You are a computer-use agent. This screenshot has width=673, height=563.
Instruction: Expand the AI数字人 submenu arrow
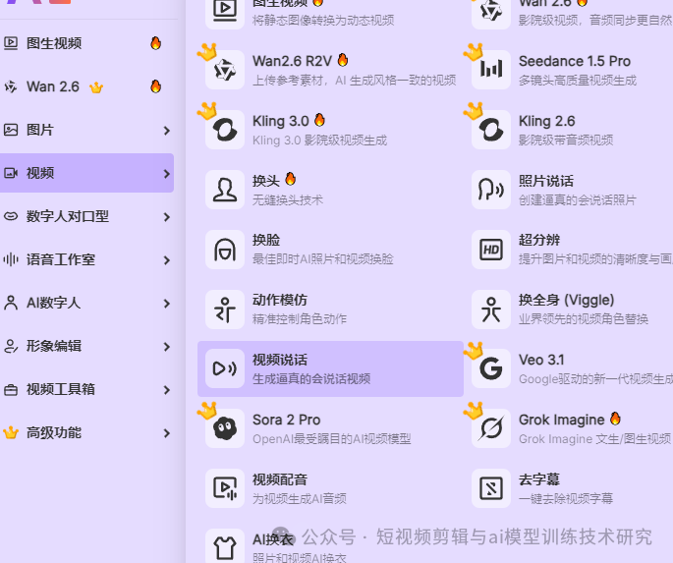(167, 304)
